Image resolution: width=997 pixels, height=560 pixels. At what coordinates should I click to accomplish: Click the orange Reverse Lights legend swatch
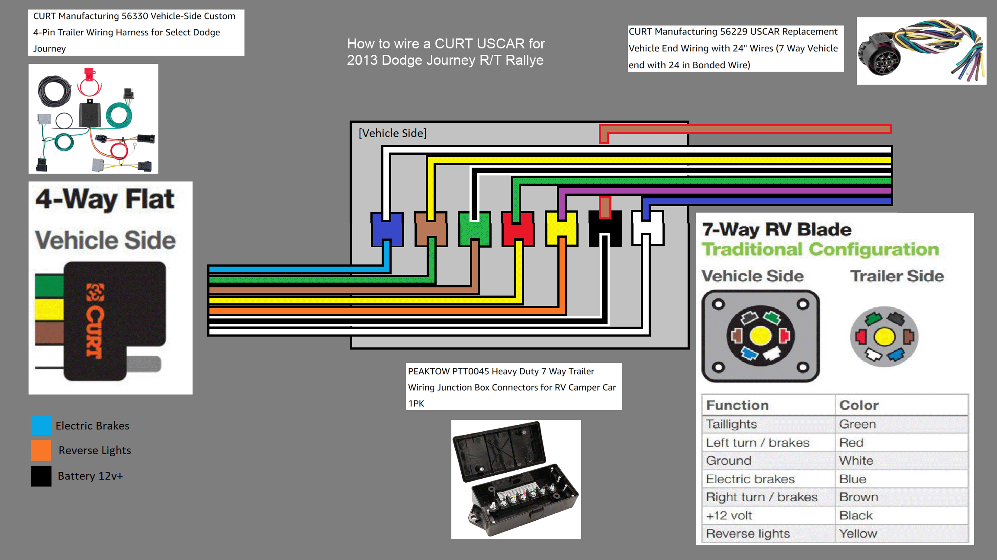coord(41,450)
